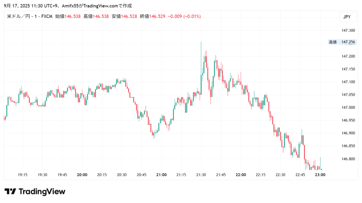Click the 21:00 time axis label
The height and width of the screenshot is (203, 362).
pos(162,174)
